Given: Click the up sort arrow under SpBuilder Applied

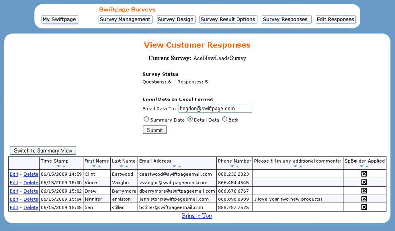Looking at the screenshot, I should point(367,166).
